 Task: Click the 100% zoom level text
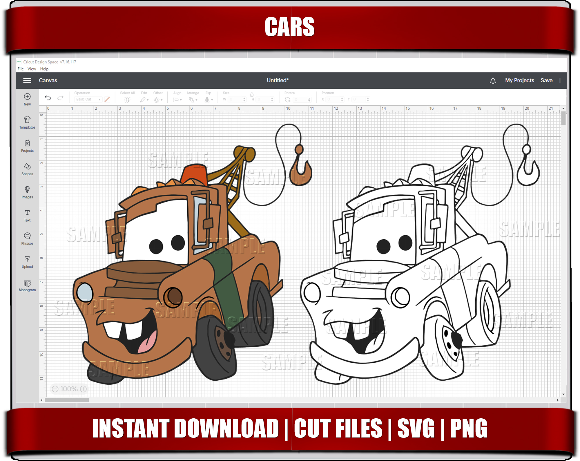[x=69, y=389]
